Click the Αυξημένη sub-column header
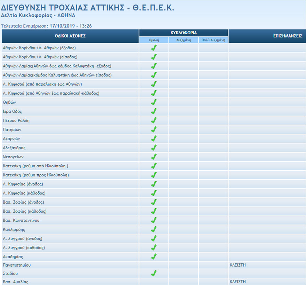The height and width of the screenshot is (285, 306). click(x=184, y=40)
